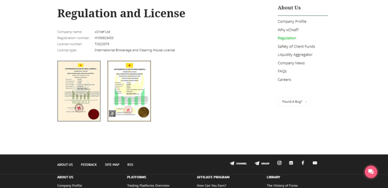
Task: Open Trading Platforms Overview footer link
Action: click(148, 186)
